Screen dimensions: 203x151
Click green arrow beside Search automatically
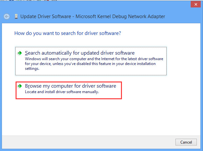(20, 53)
